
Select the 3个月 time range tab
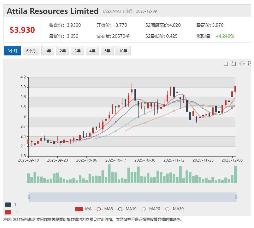click(12, 51)
